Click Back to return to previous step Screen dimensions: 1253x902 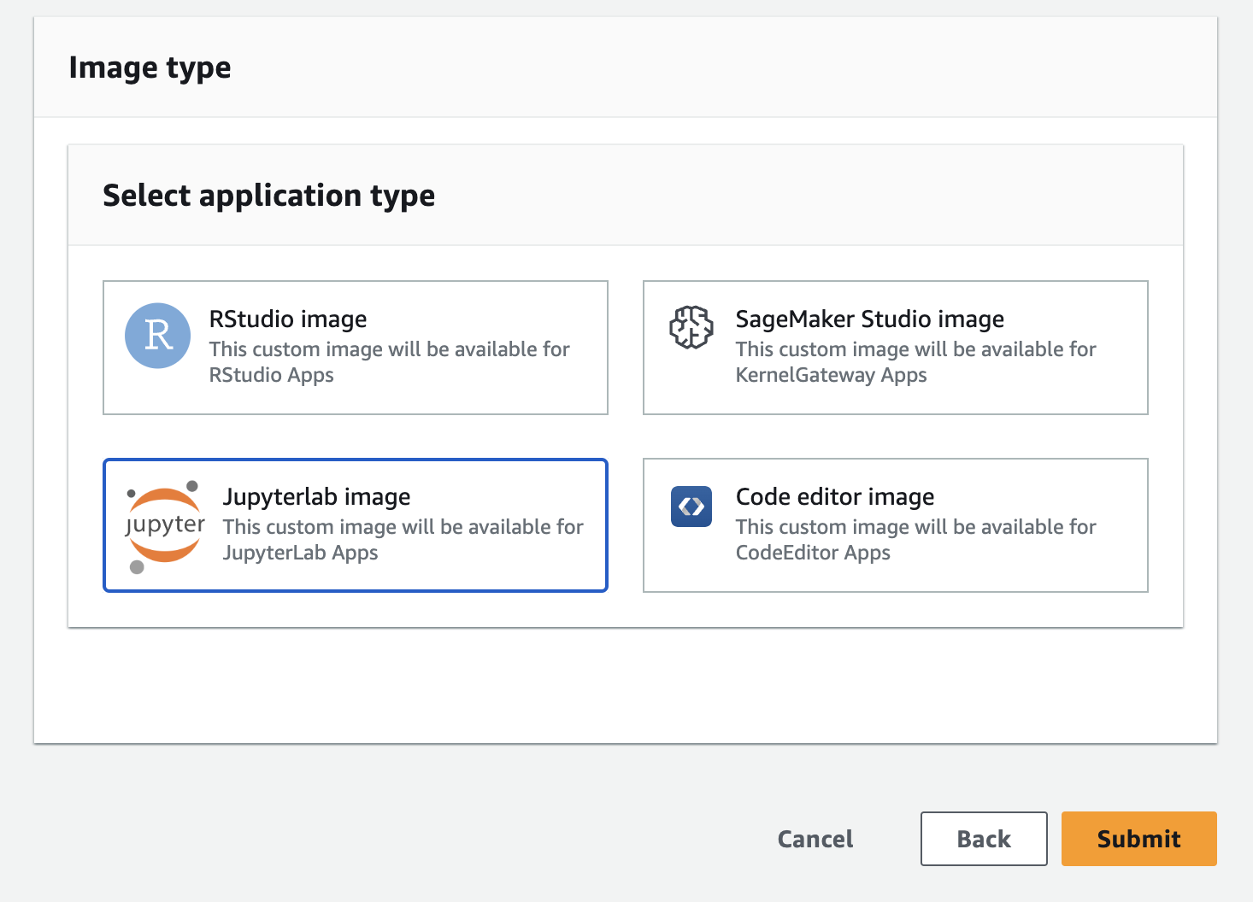tap(983, 839)
